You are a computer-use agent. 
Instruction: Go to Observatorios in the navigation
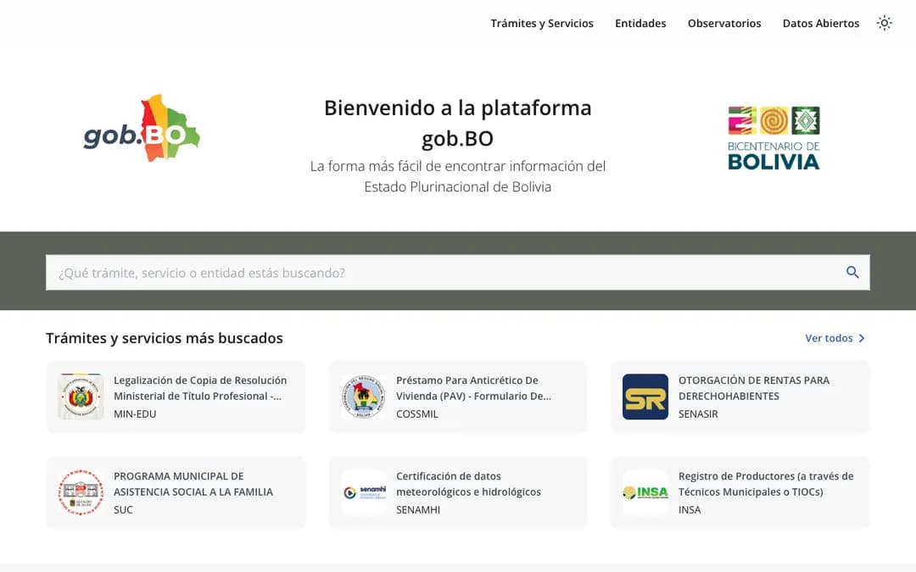click(724, 24)
